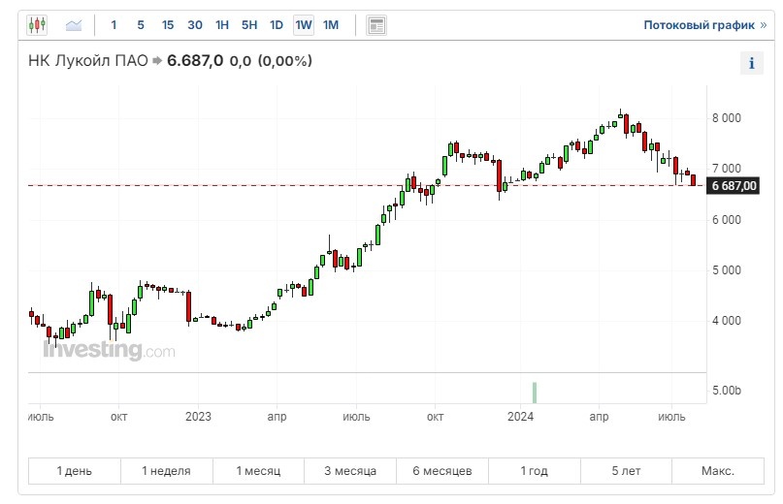Image resolution: width=783 pixels, height=504 pixels.
Task: Show the 1 месяц range
Action: [x=258, y=471]
